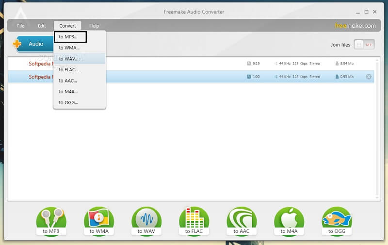
Task: Choose 'to OGG...' from Convert menu
Action: coord(79,102)
